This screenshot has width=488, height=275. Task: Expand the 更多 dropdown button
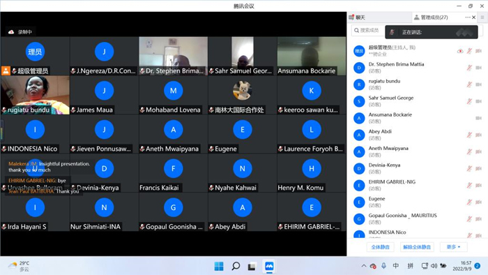pos(453,247)
